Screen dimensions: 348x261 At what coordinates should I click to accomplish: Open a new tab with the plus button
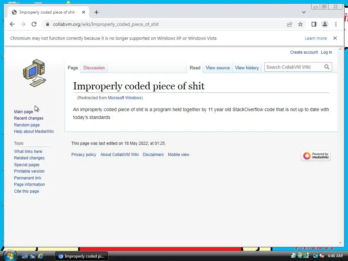pyautogui.click(x=96, y=12)
